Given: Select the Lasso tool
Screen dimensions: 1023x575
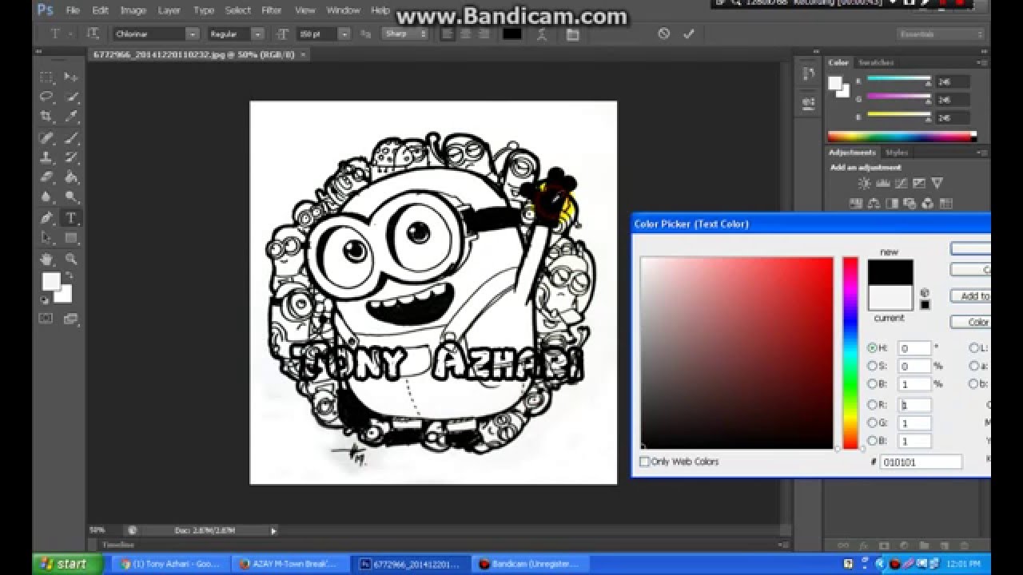Looking at the screenshot, I should click(x=46, y=97).
